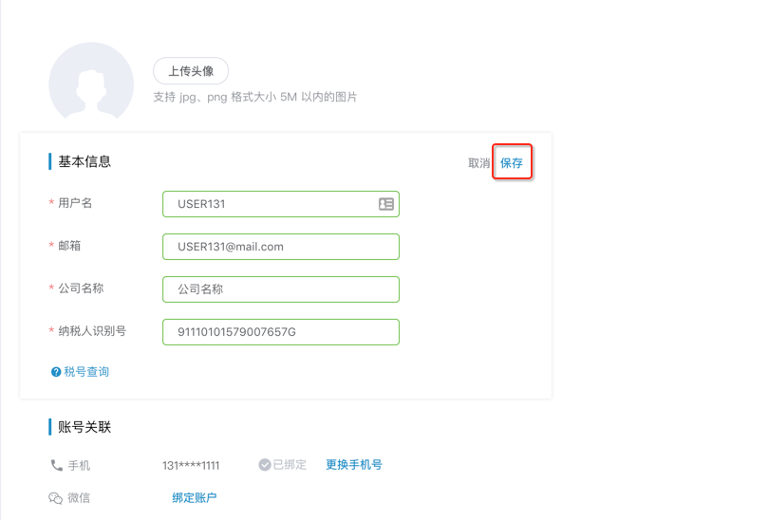Image resolution: width=768 pixels, height=520 pixels.
Task: Focus the 用户名 field containing USER131
Action: (271, 204)
